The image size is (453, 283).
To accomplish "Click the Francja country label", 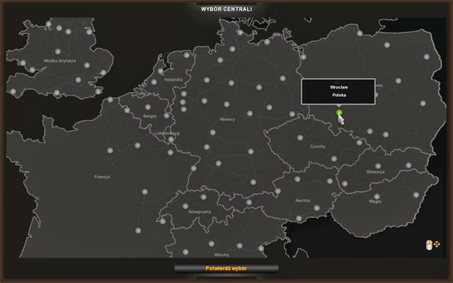I will tap(102, 177).
